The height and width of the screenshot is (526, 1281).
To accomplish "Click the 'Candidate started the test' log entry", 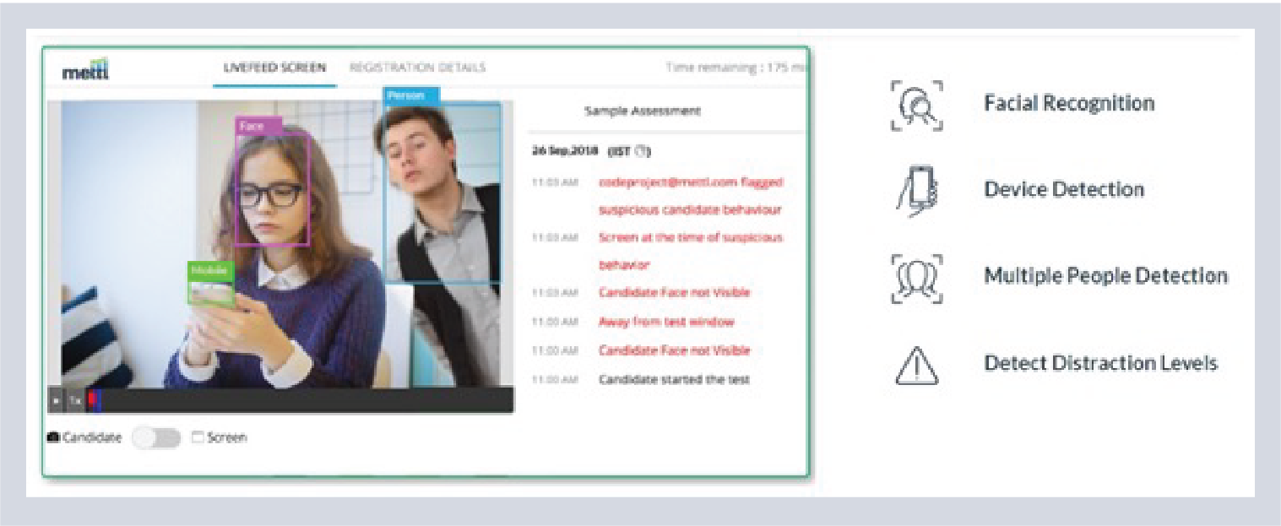I will 674,379.
